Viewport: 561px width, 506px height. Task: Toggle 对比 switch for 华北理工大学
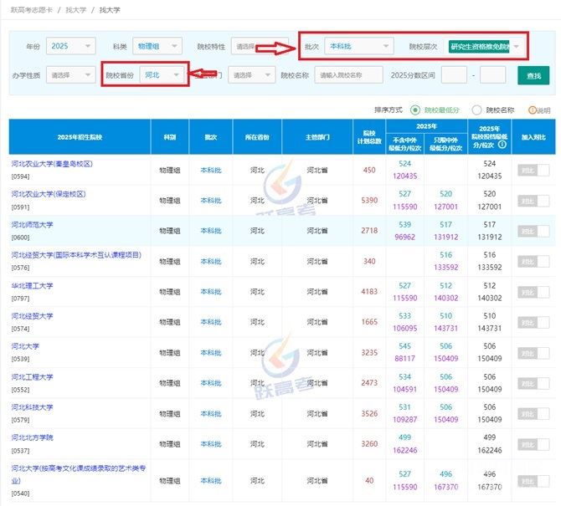533,292
